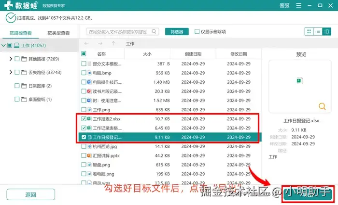
Task: Switch to list view icon
Action: pos(318,32)
